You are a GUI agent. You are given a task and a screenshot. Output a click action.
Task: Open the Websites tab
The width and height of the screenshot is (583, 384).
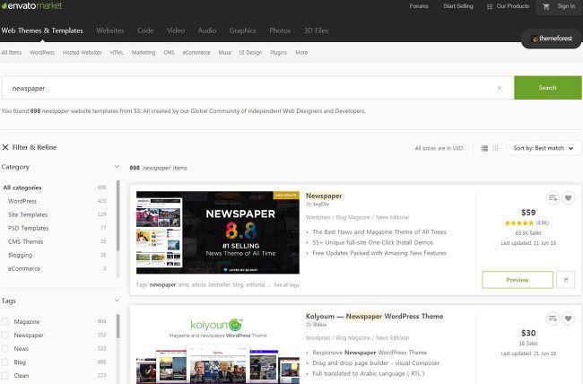click(110, 31)
